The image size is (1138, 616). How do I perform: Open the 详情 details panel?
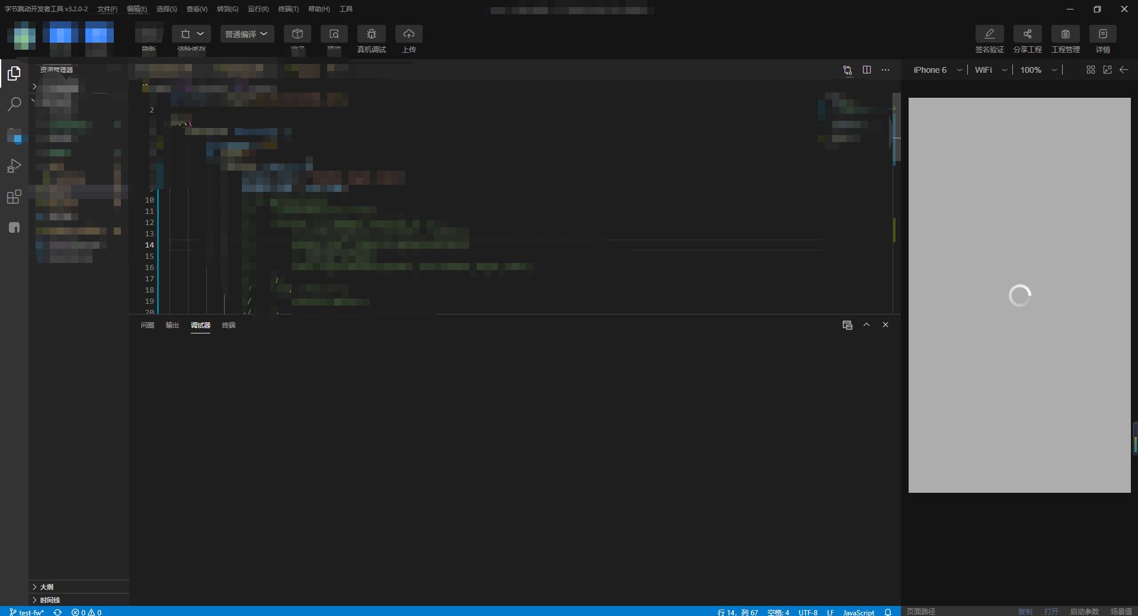point(1102,34)
